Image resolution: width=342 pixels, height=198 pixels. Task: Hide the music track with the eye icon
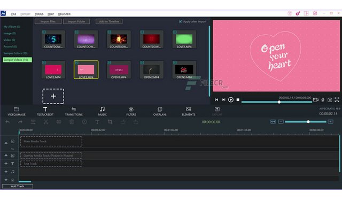point(6,172)
